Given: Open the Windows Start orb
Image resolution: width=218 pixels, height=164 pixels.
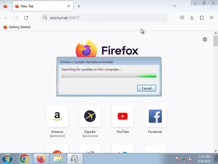Looking at the screenshot, I should pos(7,159).
